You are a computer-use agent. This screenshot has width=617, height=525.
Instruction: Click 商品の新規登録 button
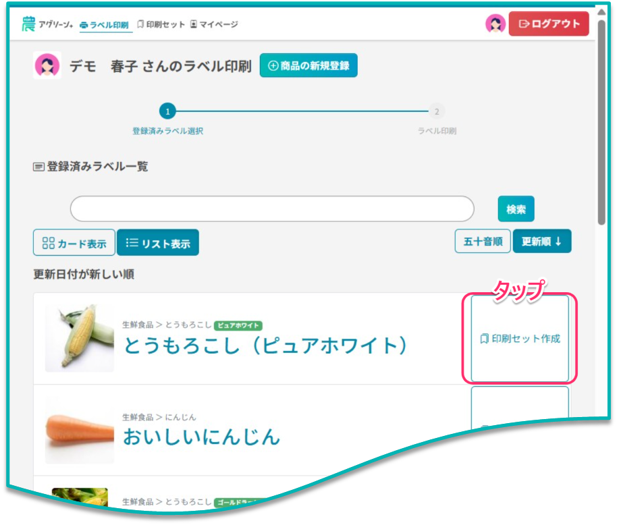308,65
